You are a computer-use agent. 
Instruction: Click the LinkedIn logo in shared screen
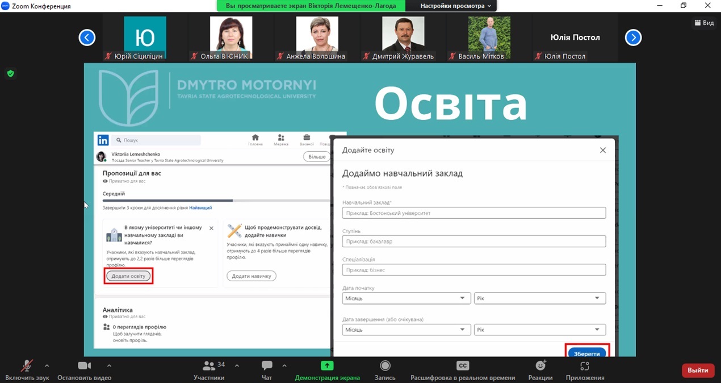click(103, 140)
